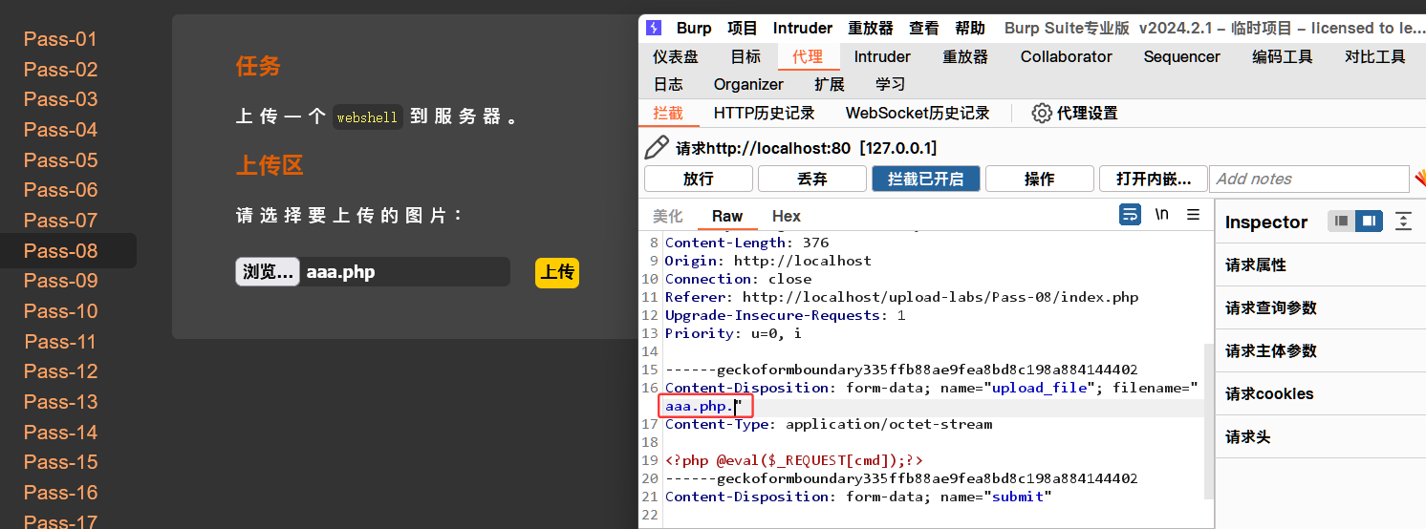Click the pencil edit icon beside request URL
Screen dimensions: 1426x529
657,148
